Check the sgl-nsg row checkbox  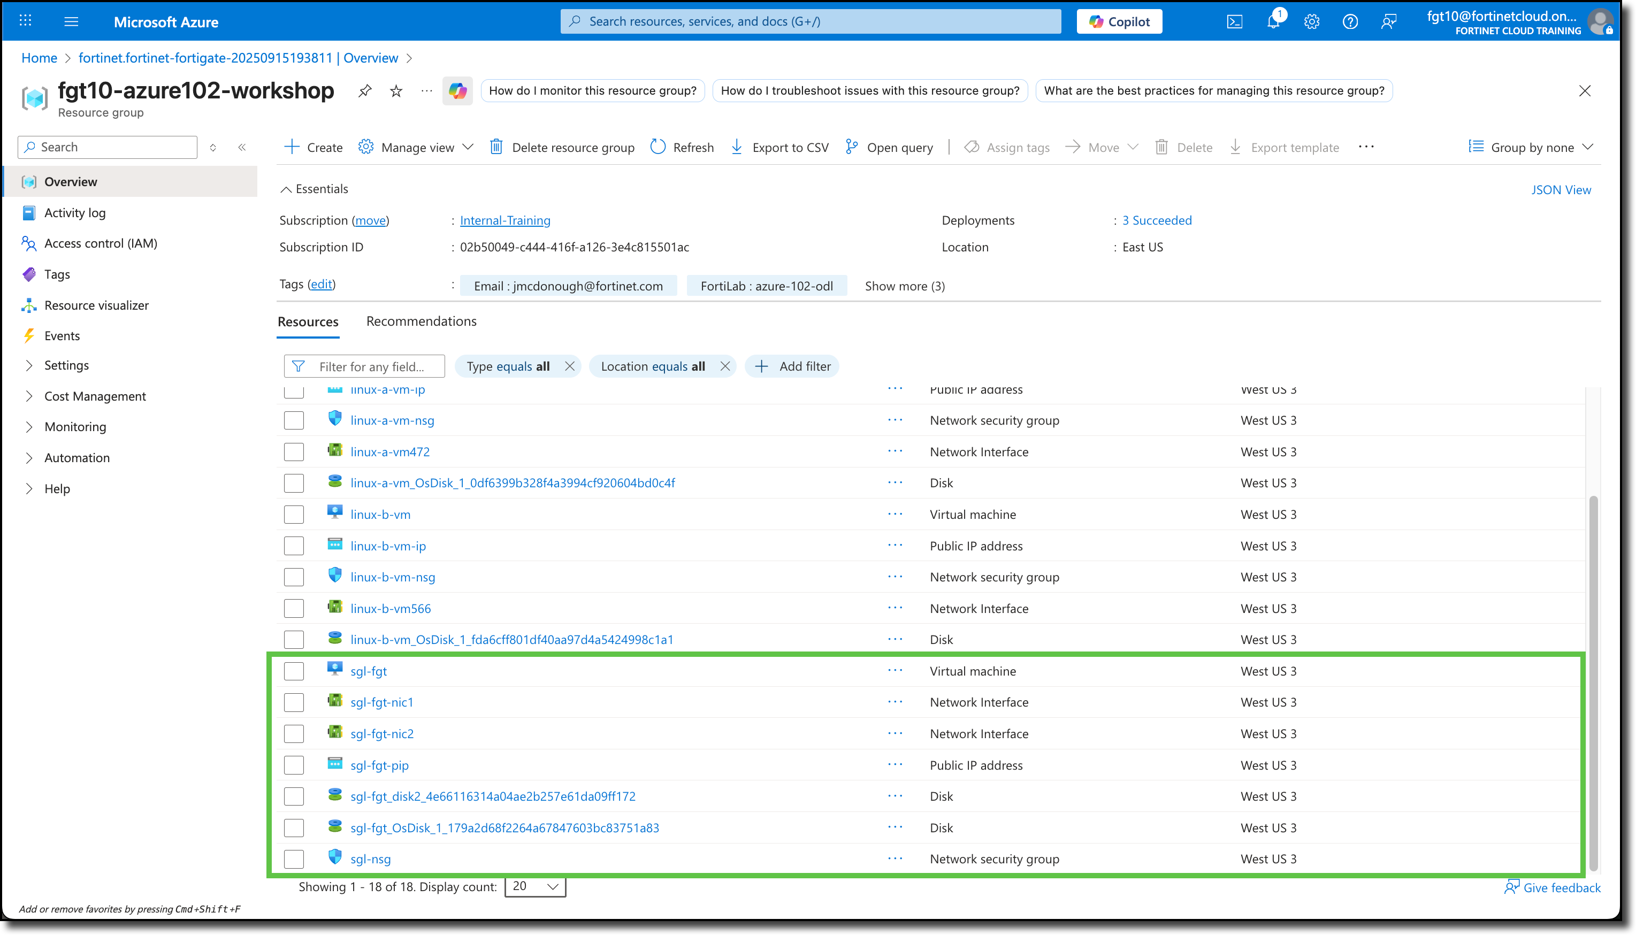(x=293, y=859)
